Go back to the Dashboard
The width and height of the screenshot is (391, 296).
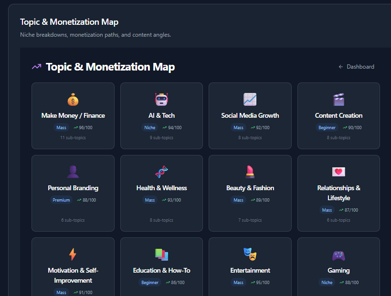[356, 67]
